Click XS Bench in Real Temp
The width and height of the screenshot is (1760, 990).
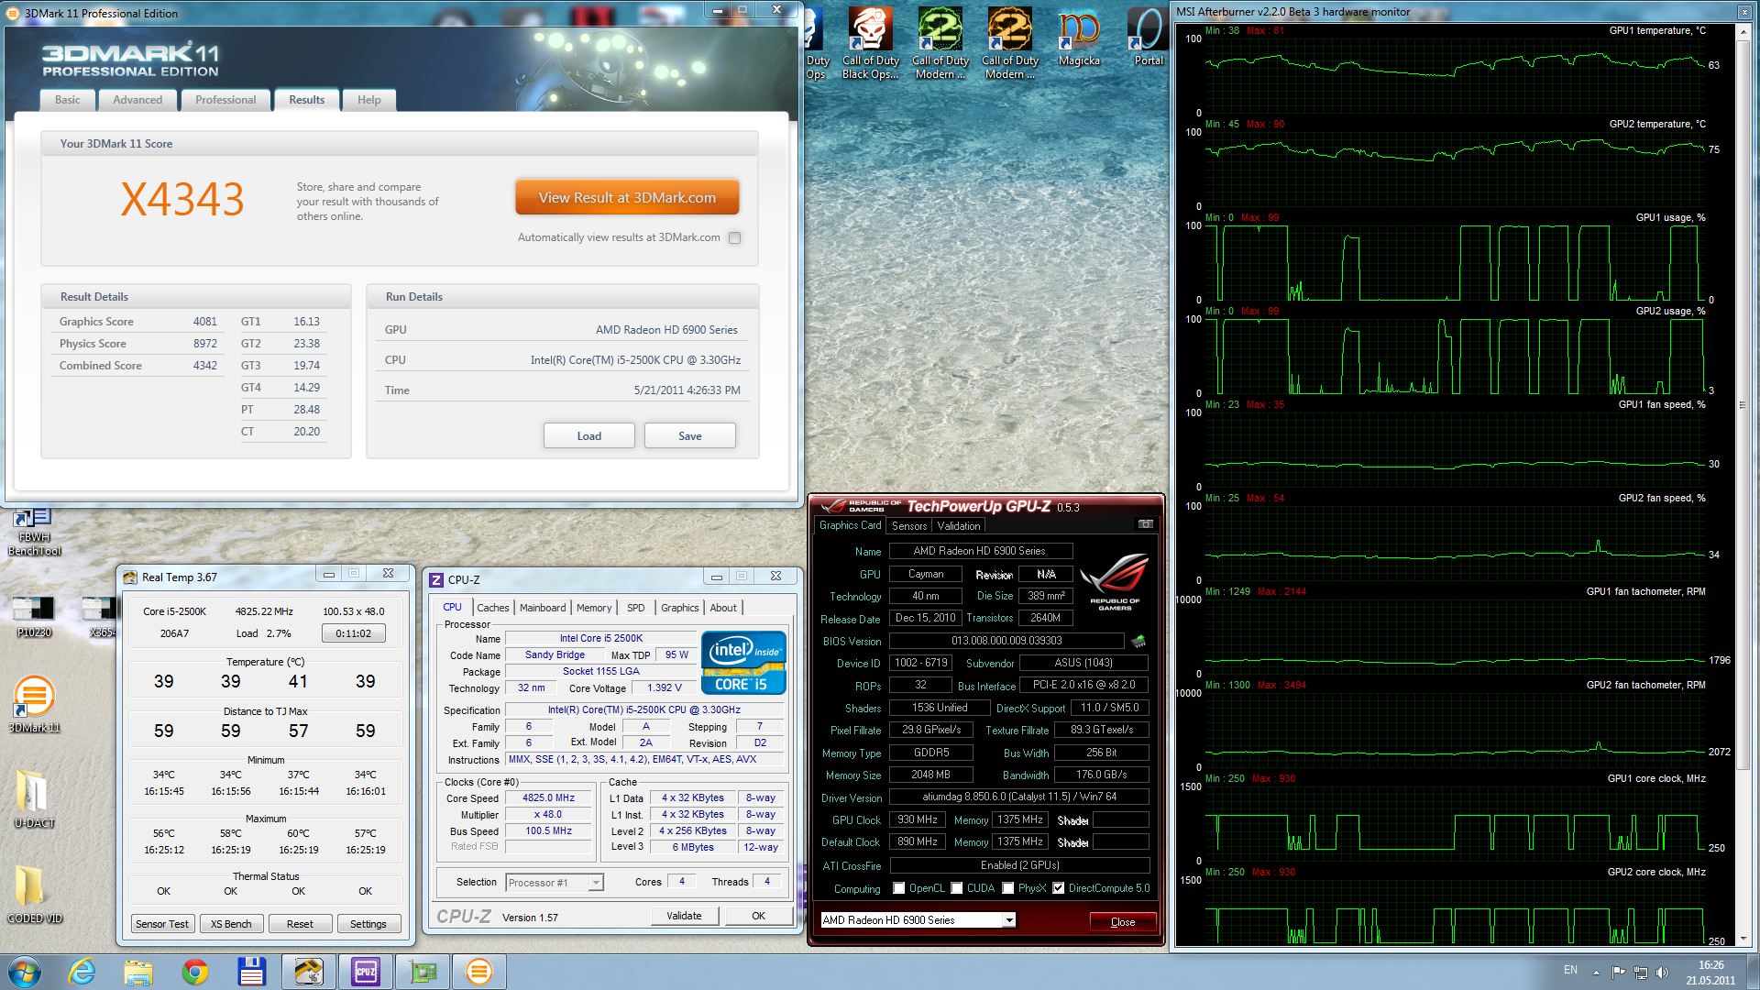(x=231, y=924)
